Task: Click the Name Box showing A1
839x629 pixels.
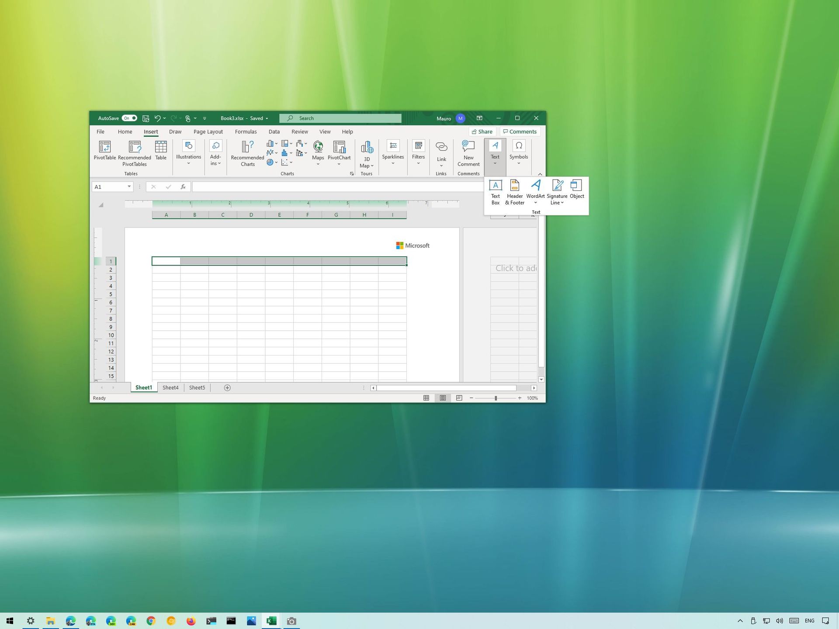Action: (x=109, y=187)
